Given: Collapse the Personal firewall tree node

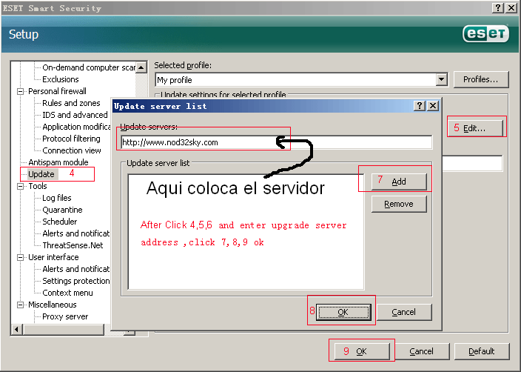Looking at the screenshot, I should click(x=20, y=91).
